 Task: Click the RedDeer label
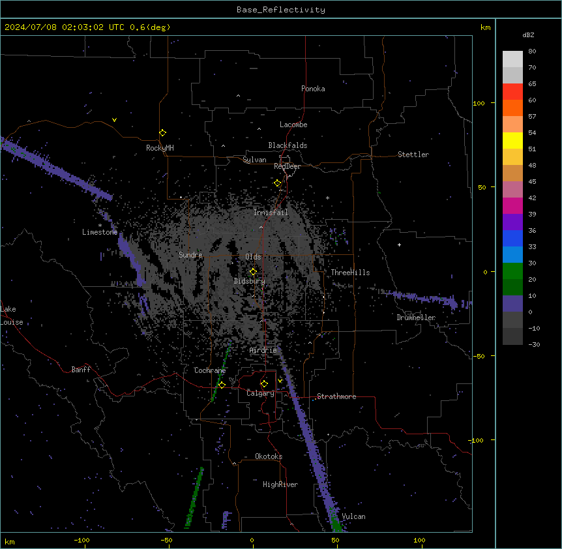287,166
